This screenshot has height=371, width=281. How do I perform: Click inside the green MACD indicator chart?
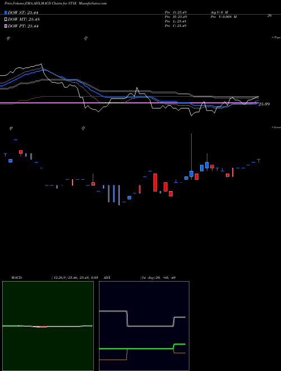click(48, 326)
